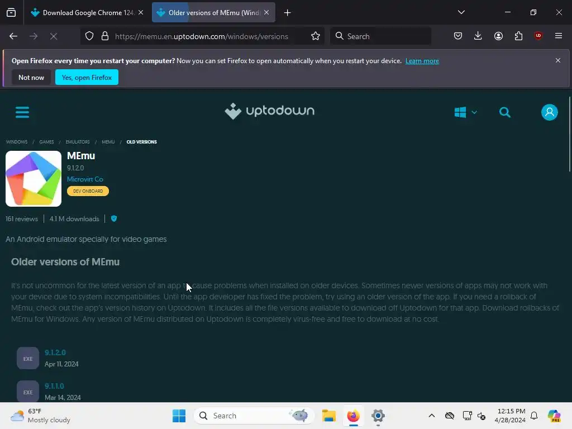Open the Extensions puzzle icon
Screen dimensions: 572x429
coord(518,36)
